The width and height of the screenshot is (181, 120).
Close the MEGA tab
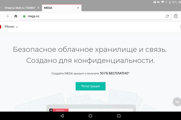[78, 8]
